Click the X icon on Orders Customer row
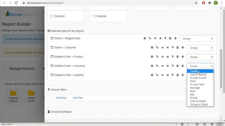 point(168,48)
